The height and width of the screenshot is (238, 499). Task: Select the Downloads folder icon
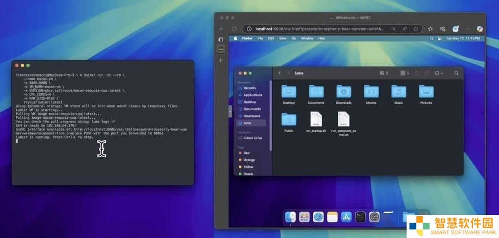(x=344, y=92)
